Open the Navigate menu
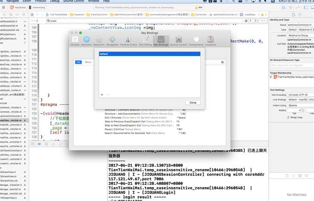 click(x=13, y=1)
